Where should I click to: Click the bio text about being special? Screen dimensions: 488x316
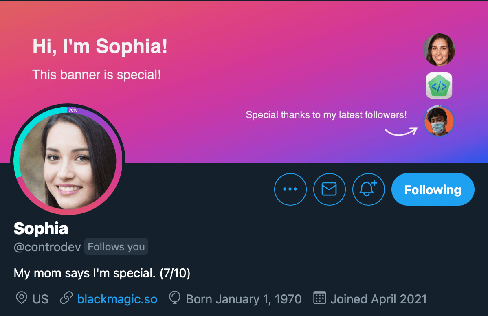click(x=102, y=273)
